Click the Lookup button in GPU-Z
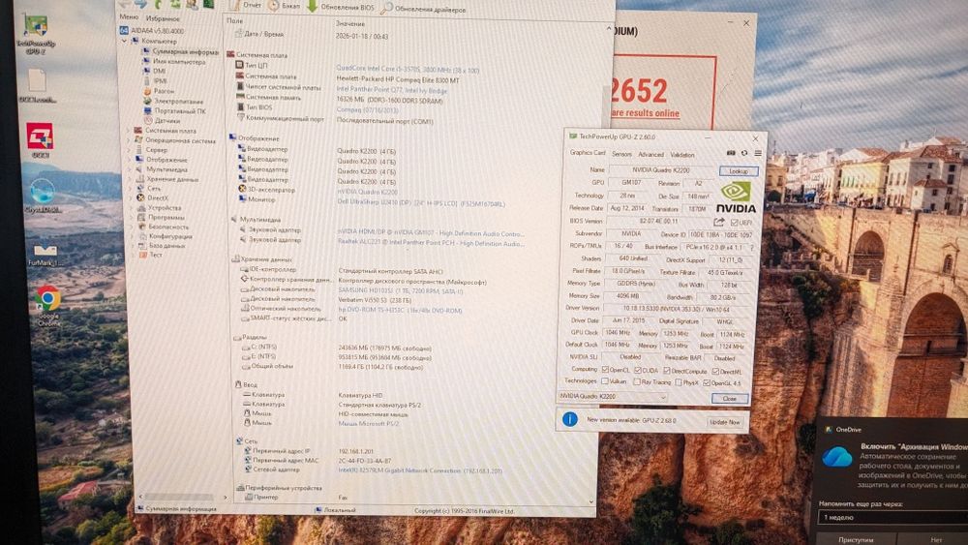The height and width of the screenshot is (545, 968). [739, 171]
